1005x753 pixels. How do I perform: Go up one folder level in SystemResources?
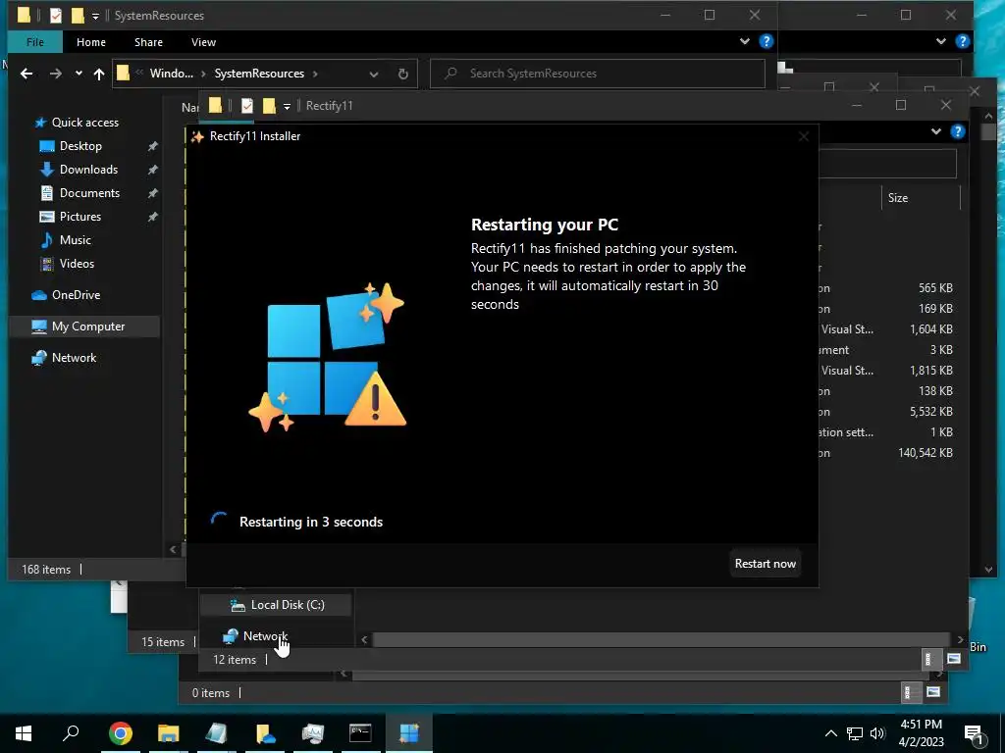click(99, 74)
